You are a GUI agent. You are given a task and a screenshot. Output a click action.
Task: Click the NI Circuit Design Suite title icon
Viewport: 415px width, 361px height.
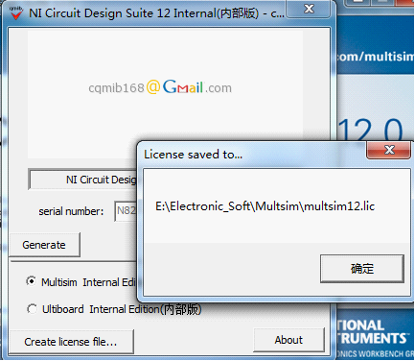click(x=15, y=12)
